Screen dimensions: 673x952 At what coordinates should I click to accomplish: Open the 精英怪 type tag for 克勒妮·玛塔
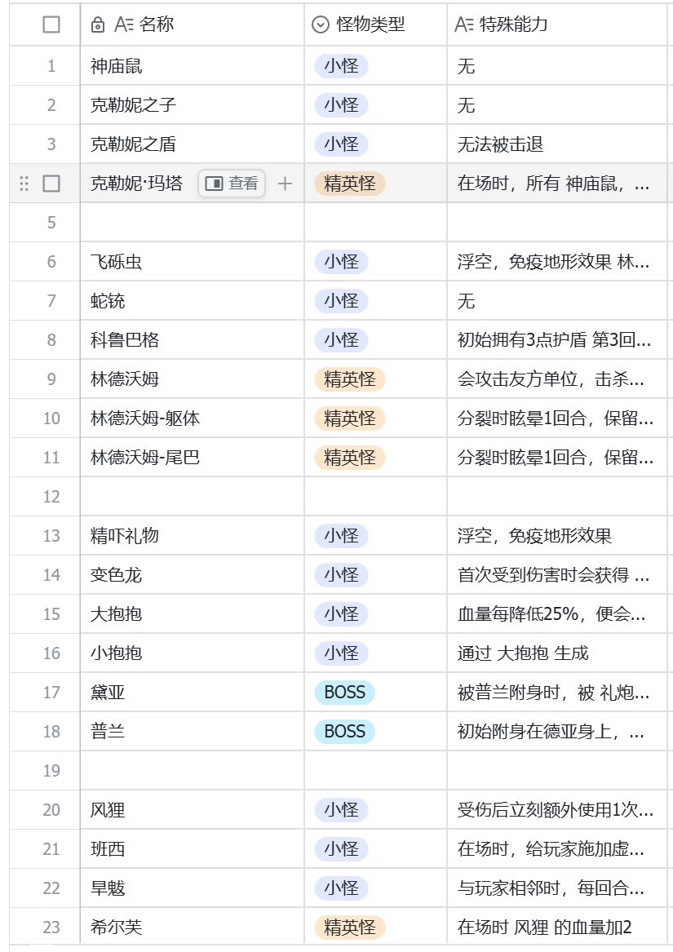[x=350, y=184]
